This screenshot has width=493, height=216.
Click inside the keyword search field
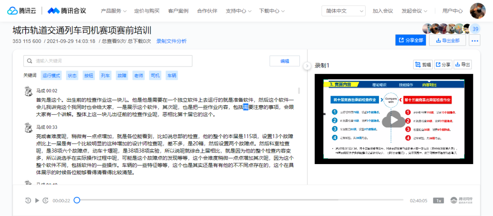pyautogui.click(x=108, y=61)
